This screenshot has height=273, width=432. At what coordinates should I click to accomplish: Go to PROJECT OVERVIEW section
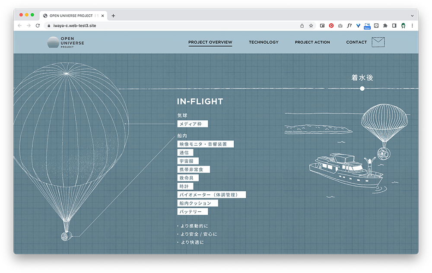point(210,42)
